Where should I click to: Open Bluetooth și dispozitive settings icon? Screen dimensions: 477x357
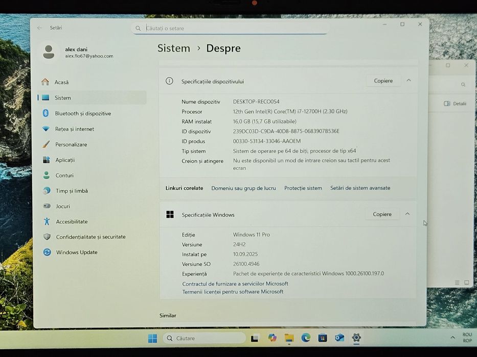[x=46, y=113]
